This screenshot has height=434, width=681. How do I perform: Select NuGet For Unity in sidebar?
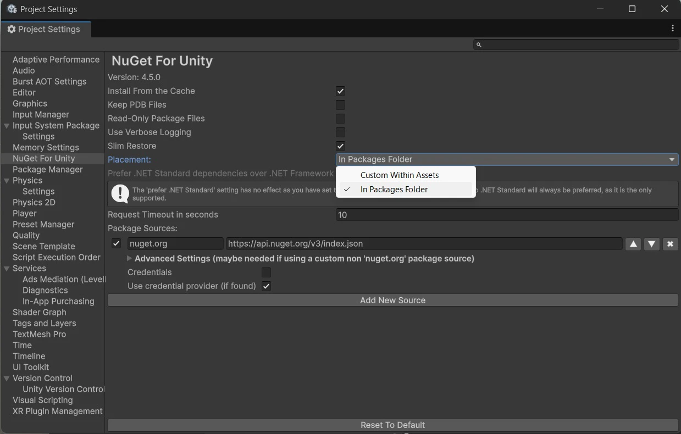coord(43,158)
